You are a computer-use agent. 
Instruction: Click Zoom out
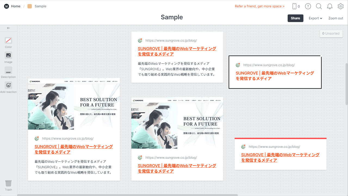(x=336, y=18)
